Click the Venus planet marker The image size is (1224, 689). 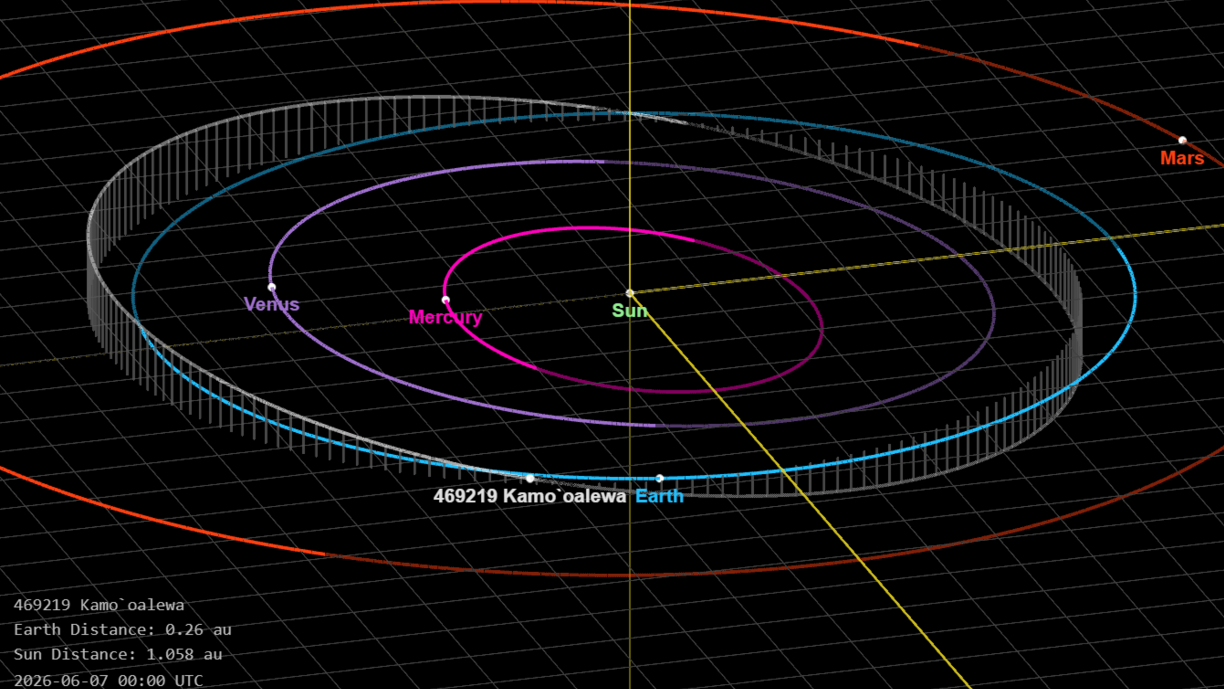tap(272, 287)
